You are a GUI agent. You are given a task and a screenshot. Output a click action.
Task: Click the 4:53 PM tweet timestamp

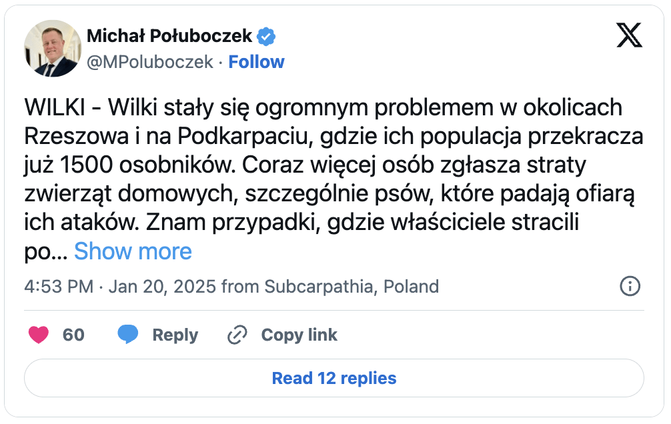(58, 287)
